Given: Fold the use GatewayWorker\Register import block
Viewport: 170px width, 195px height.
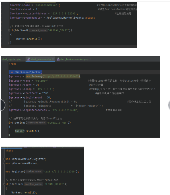Looking at the screenshot, I should (4, 159).
